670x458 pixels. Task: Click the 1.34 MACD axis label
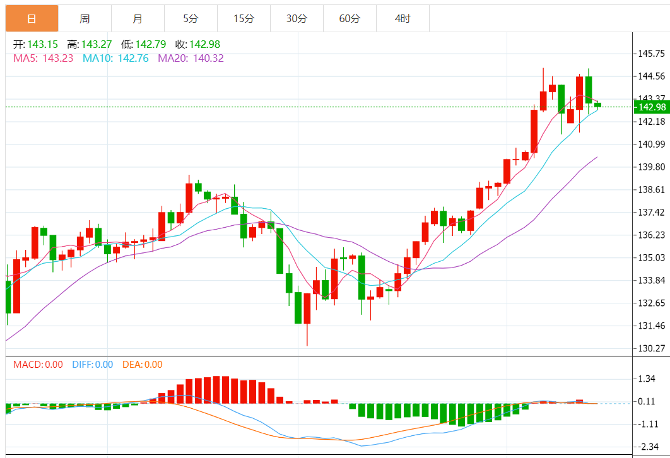tap(647, 378)
